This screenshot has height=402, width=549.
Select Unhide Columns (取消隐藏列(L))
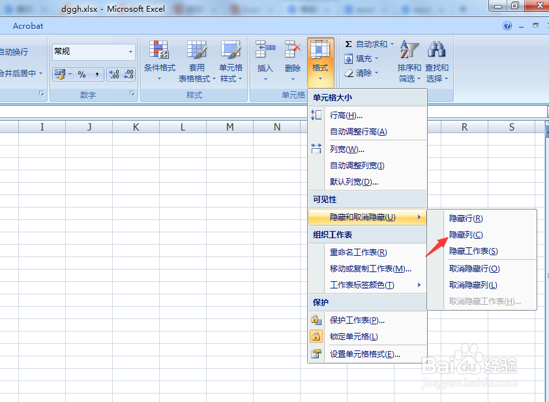point(482,285)
